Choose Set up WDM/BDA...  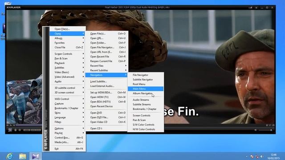click(x=107, y=92)
